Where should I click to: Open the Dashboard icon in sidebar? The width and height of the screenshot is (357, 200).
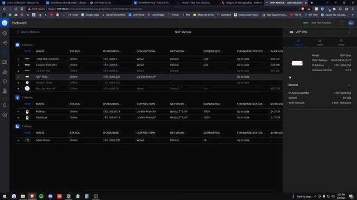(4, 33)
